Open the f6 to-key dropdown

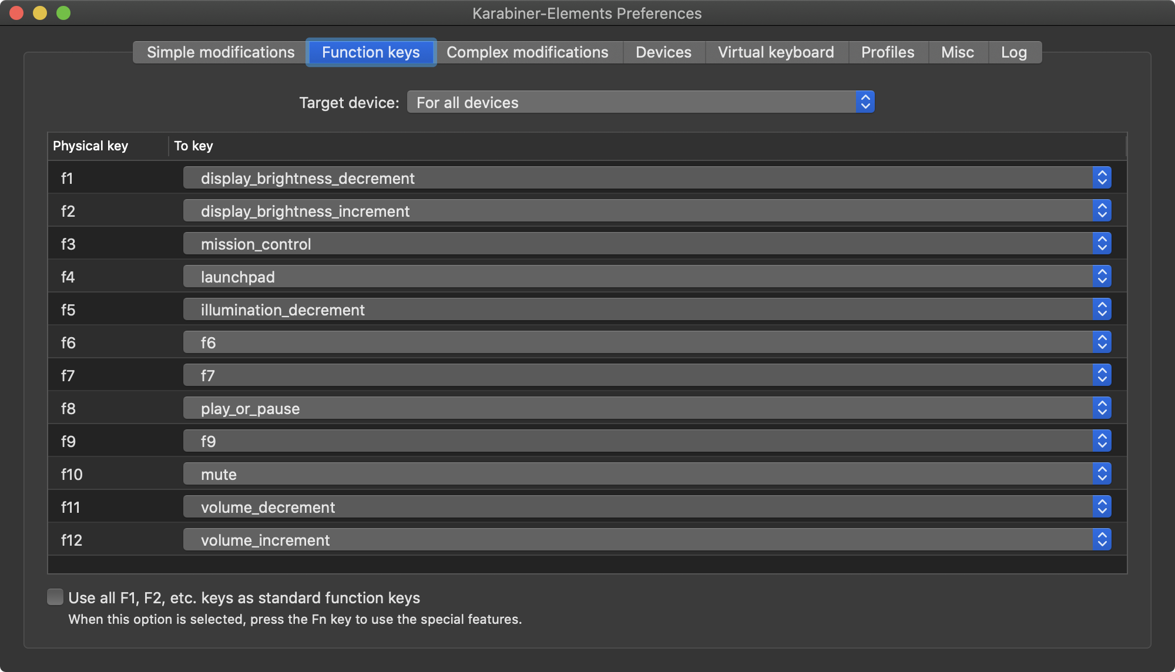pos(647,342)
